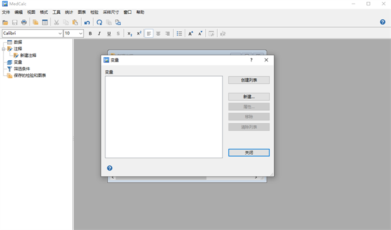391x230 pixels.
Task: Click the Copy icon in toolbar
Action: (x=66, y=22)
